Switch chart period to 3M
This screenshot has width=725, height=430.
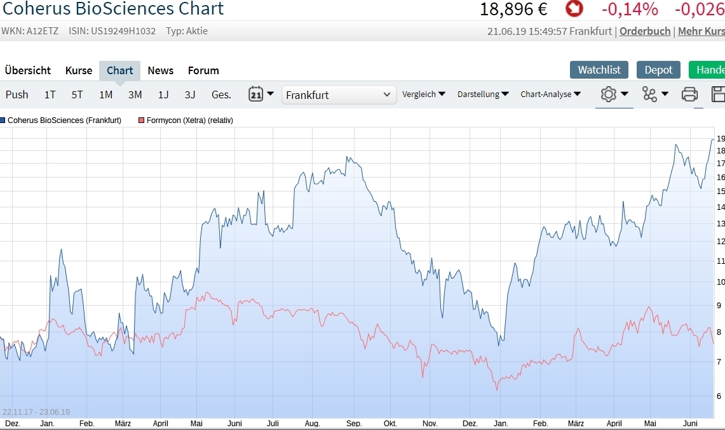click(x=135, y=94)
